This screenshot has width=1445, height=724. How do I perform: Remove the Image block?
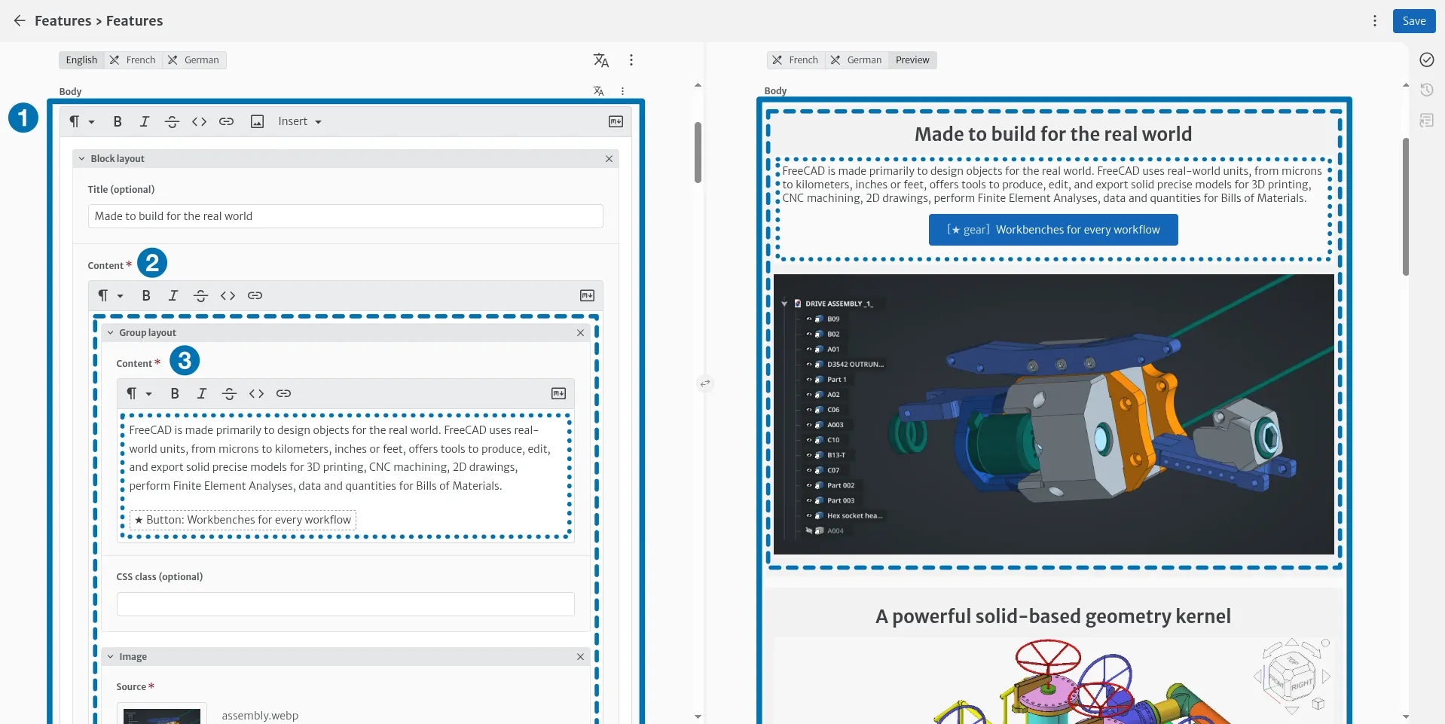tap(580, 657)
